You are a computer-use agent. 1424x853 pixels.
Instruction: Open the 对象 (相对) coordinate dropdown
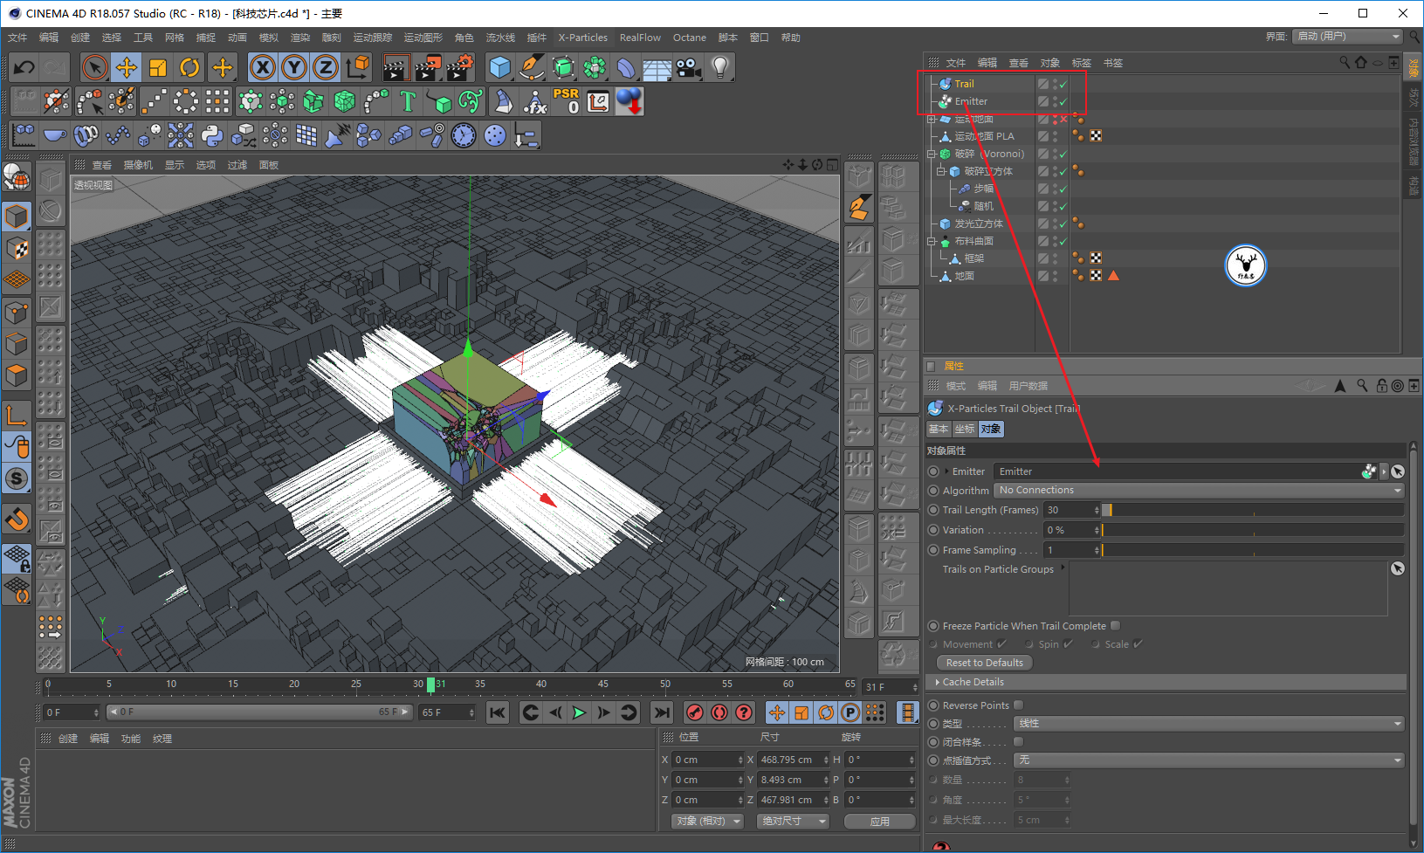pyautogui.click(x=708, y=822)
